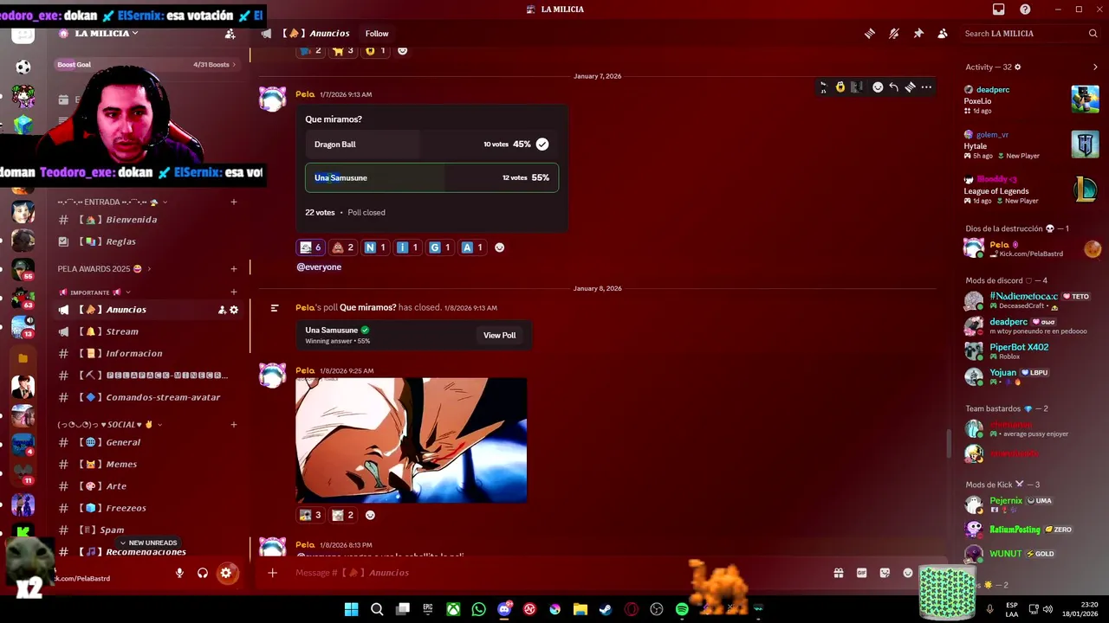Toggle the N letter reaction

tap(375, 247)
